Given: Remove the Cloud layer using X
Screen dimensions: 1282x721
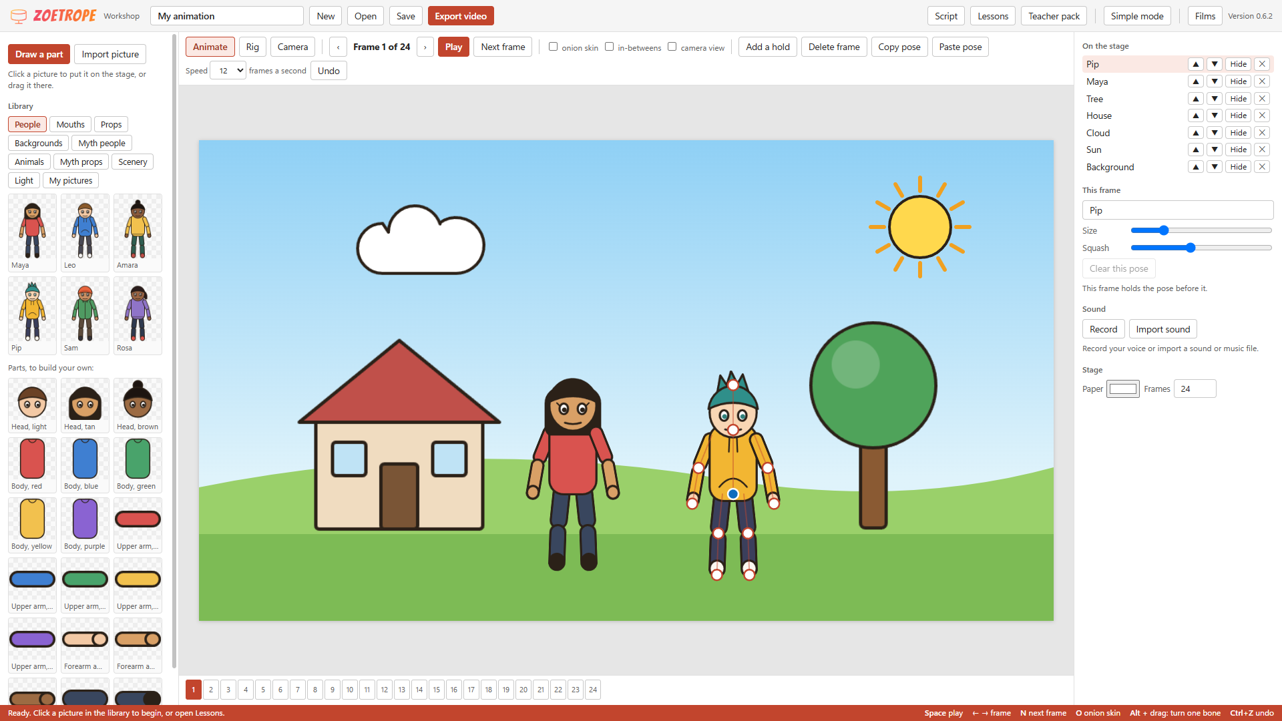Looking at the screenshot, I should [1262, 133].
